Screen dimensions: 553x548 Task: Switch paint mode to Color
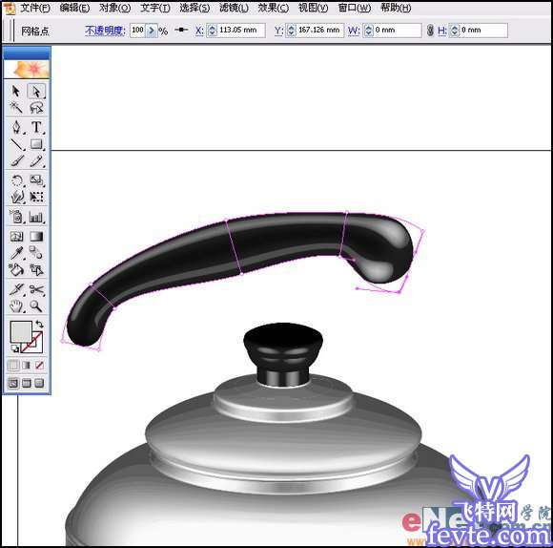13,365
